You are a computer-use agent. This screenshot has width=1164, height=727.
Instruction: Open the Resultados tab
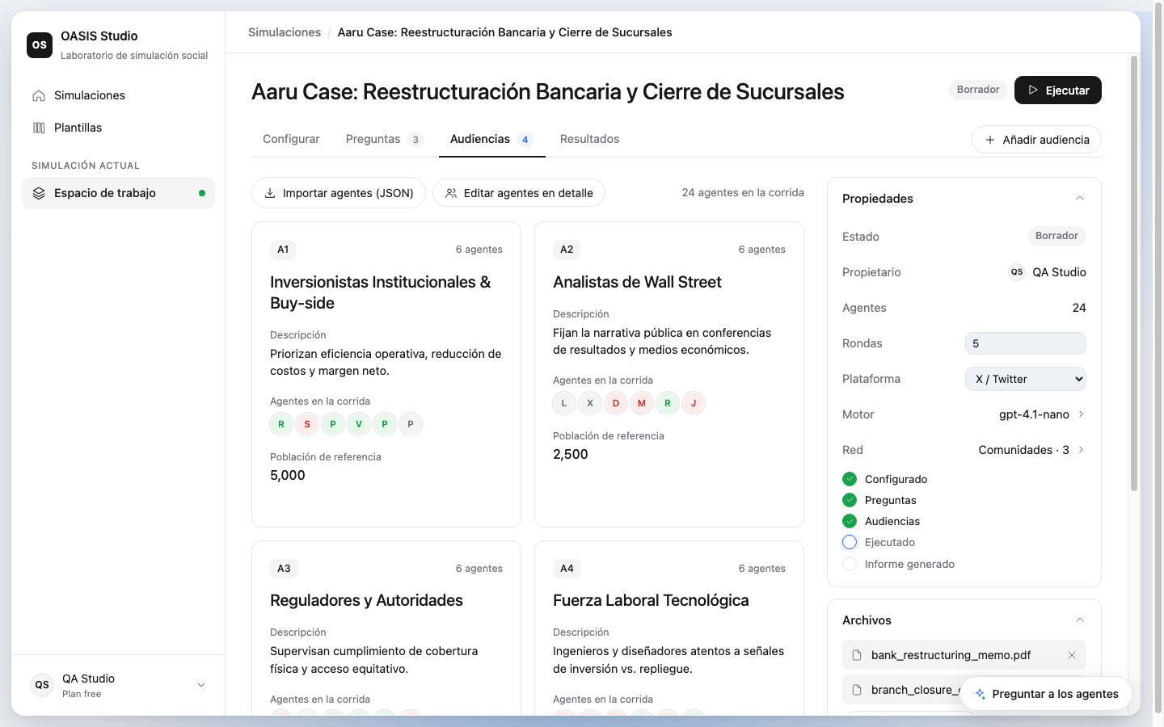[x=590, y=139]
